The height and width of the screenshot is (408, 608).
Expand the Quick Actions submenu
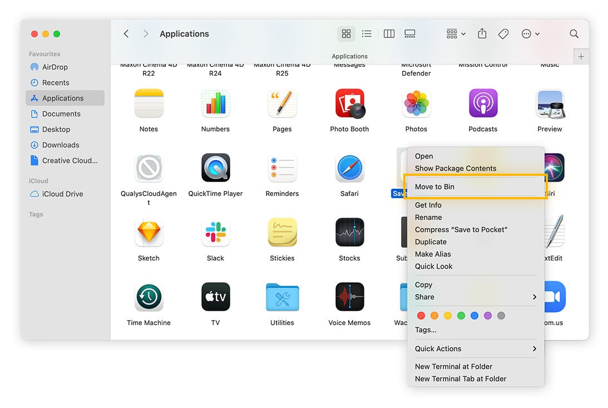[x=476, y=348]
